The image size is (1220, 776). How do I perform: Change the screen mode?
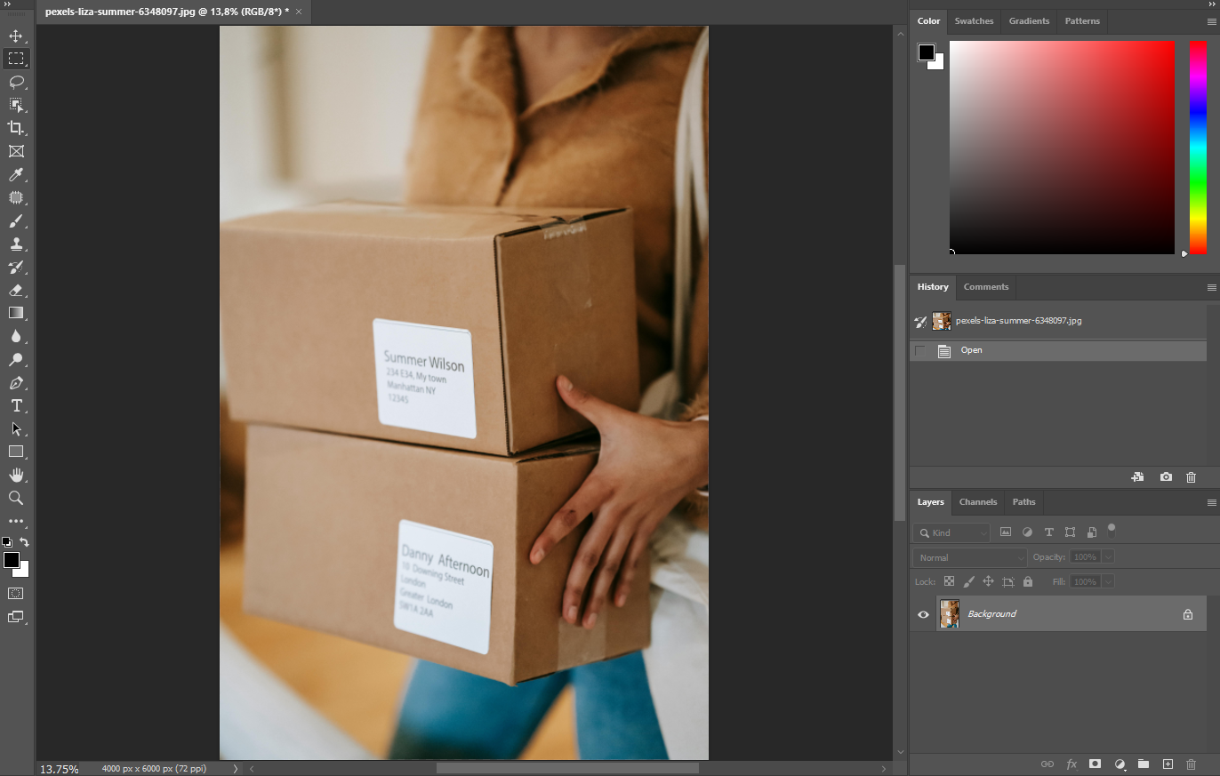(x=16, y=616)
